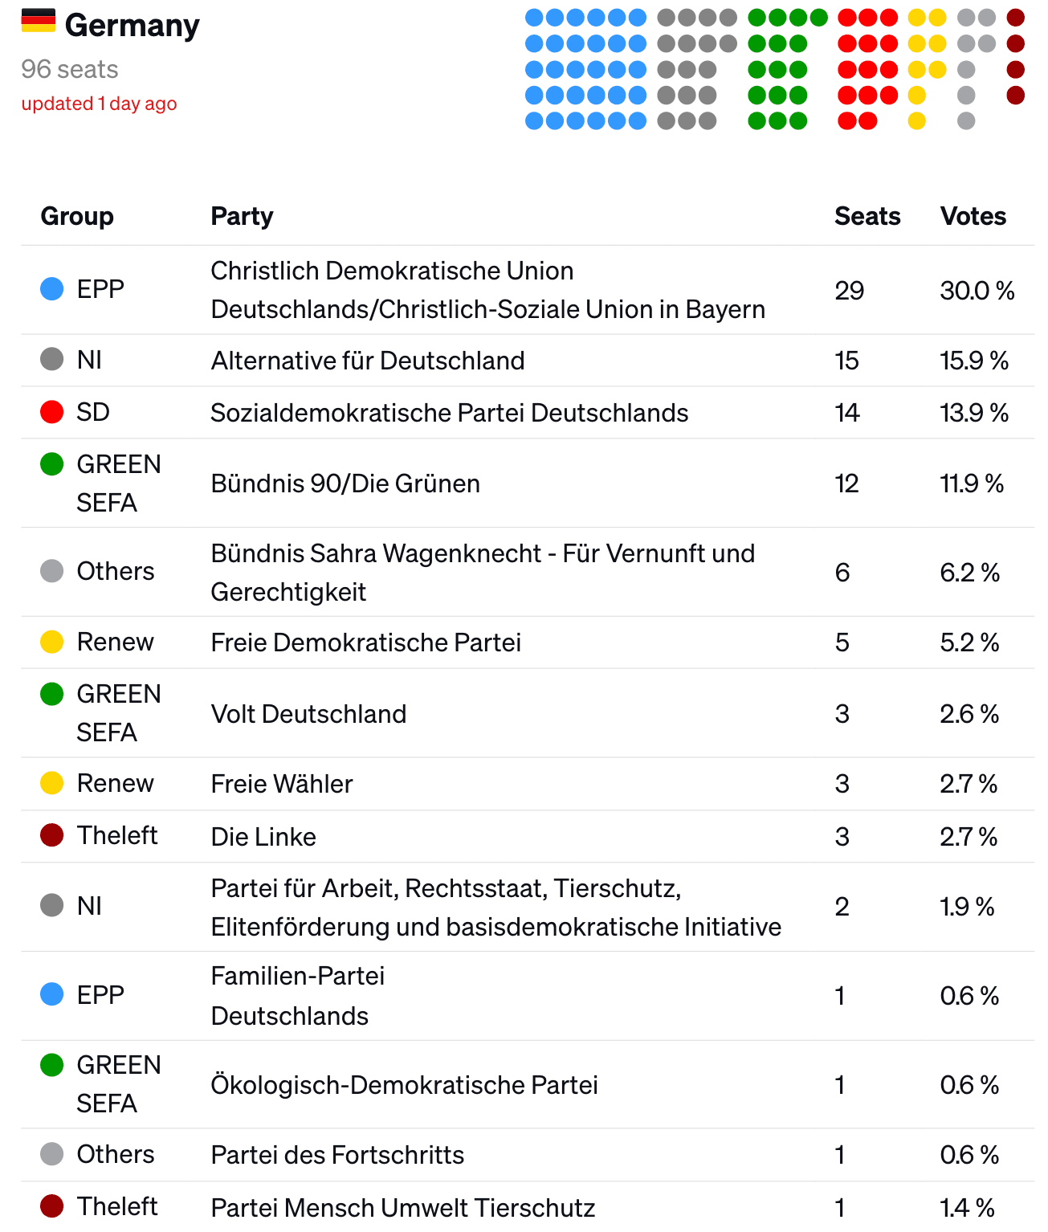Screen dimensions: 1048x1232
Task: Click the red SD group dot
Action: pyautogui.click(x=52, y=412)
